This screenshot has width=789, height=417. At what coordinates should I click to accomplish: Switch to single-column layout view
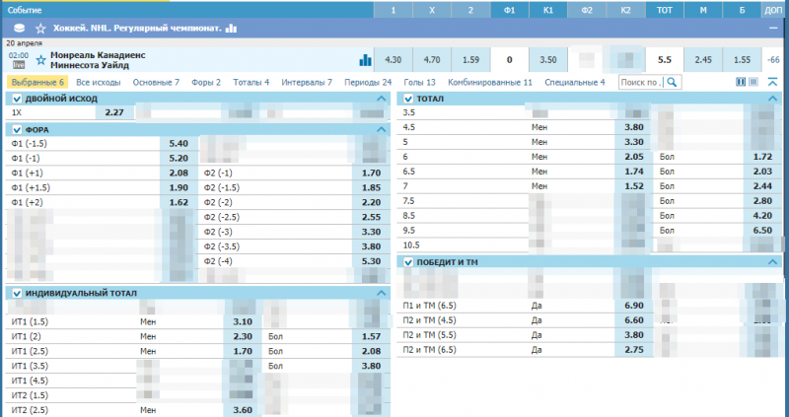753,83
